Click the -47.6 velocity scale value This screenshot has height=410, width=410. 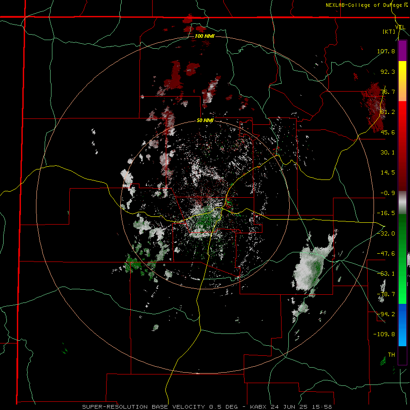386,254
